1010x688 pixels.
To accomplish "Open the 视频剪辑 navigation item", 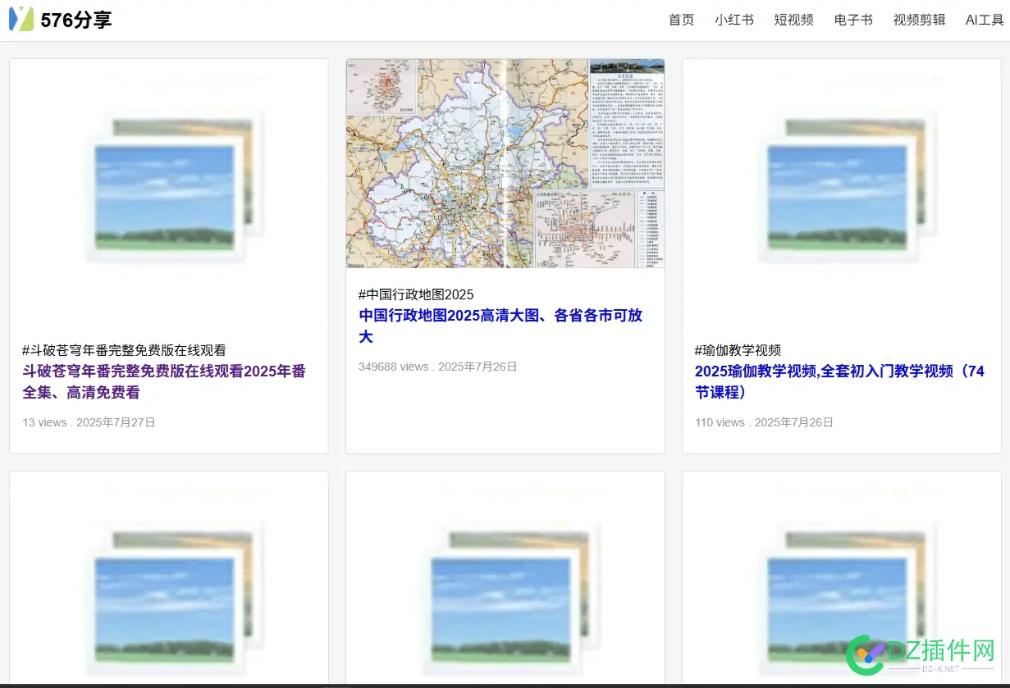I will point(919,20).
